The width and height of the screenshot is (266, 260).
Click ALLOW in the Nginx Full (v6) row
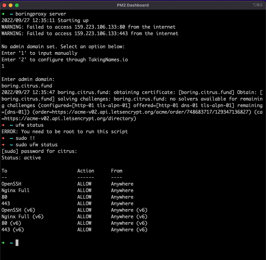84,217
